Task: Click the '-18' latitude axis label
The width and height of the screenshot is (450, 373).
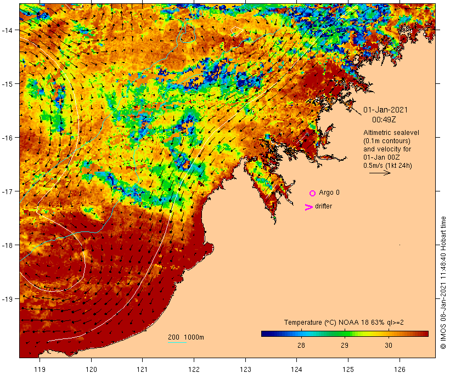Action: click(7, 245)
